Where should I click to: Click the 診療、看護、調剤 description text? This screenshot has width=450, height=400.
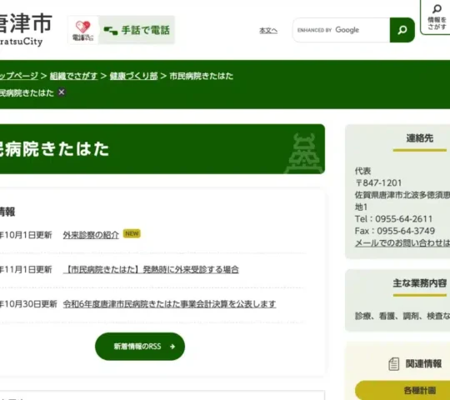click(x=402, y=316)
